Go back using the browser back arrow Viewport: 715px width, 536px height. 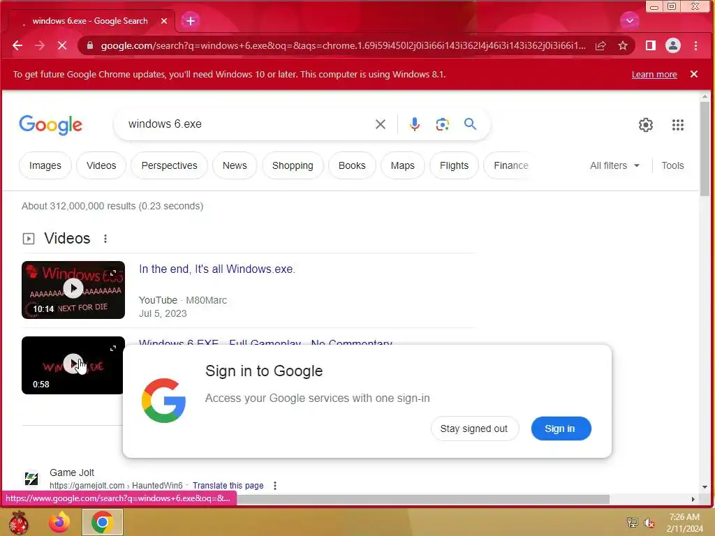[17, 45]
